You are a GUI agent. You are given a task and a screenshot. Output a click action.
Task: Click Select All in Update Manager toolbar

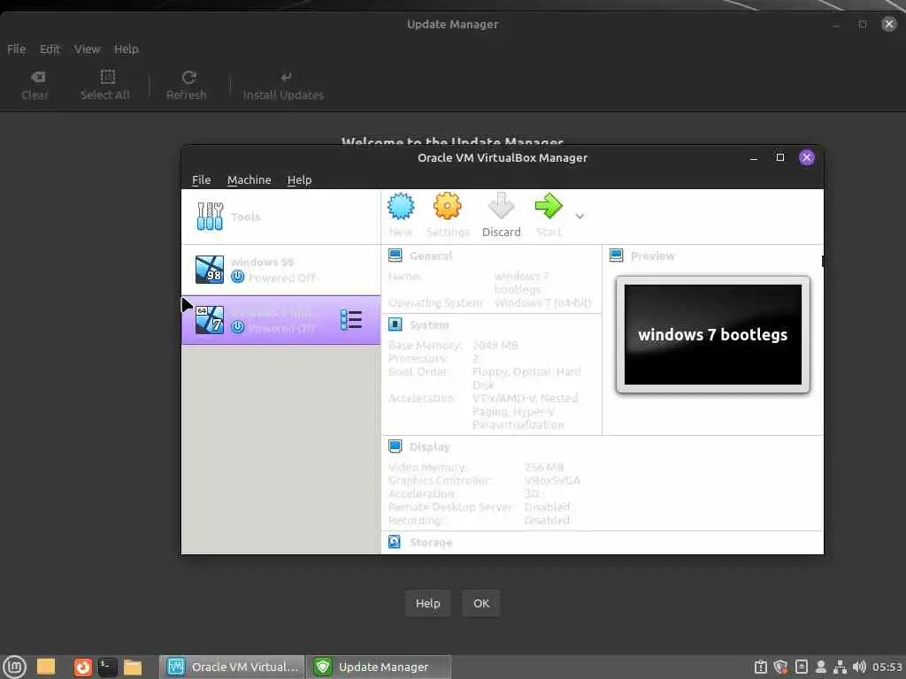(x=105, y=86)
